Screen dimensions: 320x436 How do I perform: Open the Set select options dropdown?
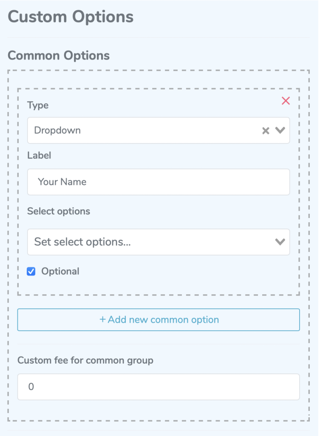pos(159,242)
